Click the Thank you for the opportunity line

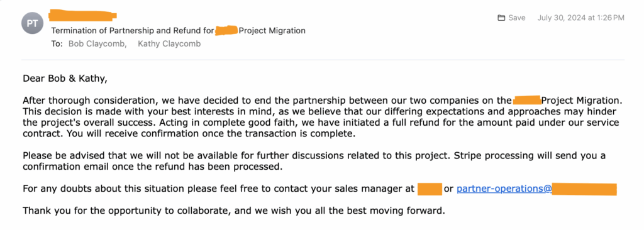click(234, 211)
